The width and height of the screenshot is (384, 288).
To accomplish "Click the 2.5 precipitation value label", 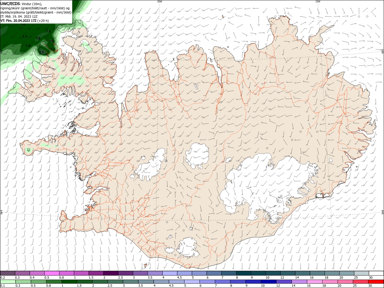I will (x=41, y=52).
